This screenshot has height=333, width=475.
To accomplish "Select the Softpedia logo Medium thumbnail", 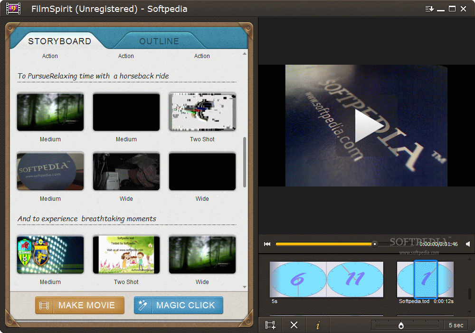I will pos(50,171).
